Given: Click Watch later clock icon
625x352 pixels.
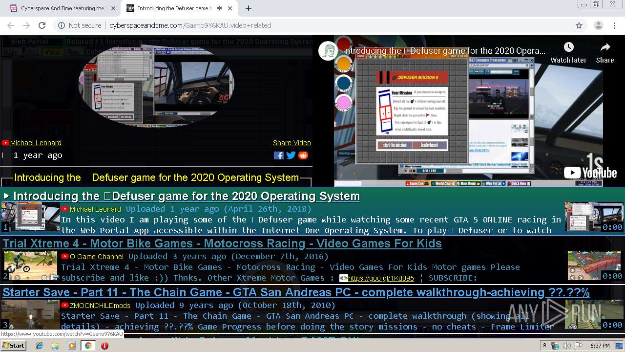Looking at the screenshot, I should 568,47.
